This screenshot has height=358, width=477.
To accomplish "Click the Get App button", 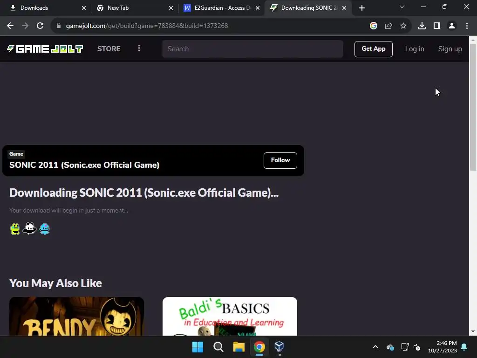I will click(373, 48).
